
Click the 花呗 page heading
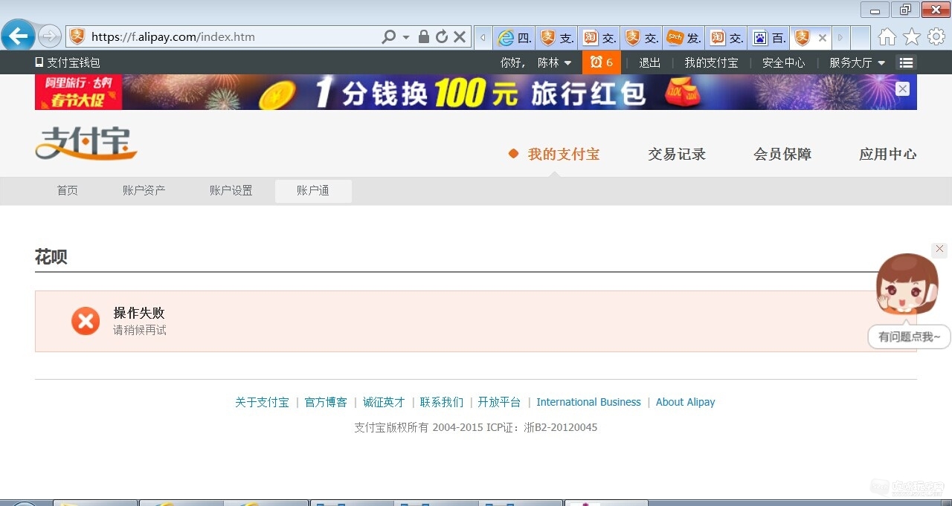point(51,257)
